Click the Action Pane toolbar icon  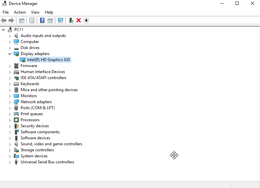[x=50, y=21]
